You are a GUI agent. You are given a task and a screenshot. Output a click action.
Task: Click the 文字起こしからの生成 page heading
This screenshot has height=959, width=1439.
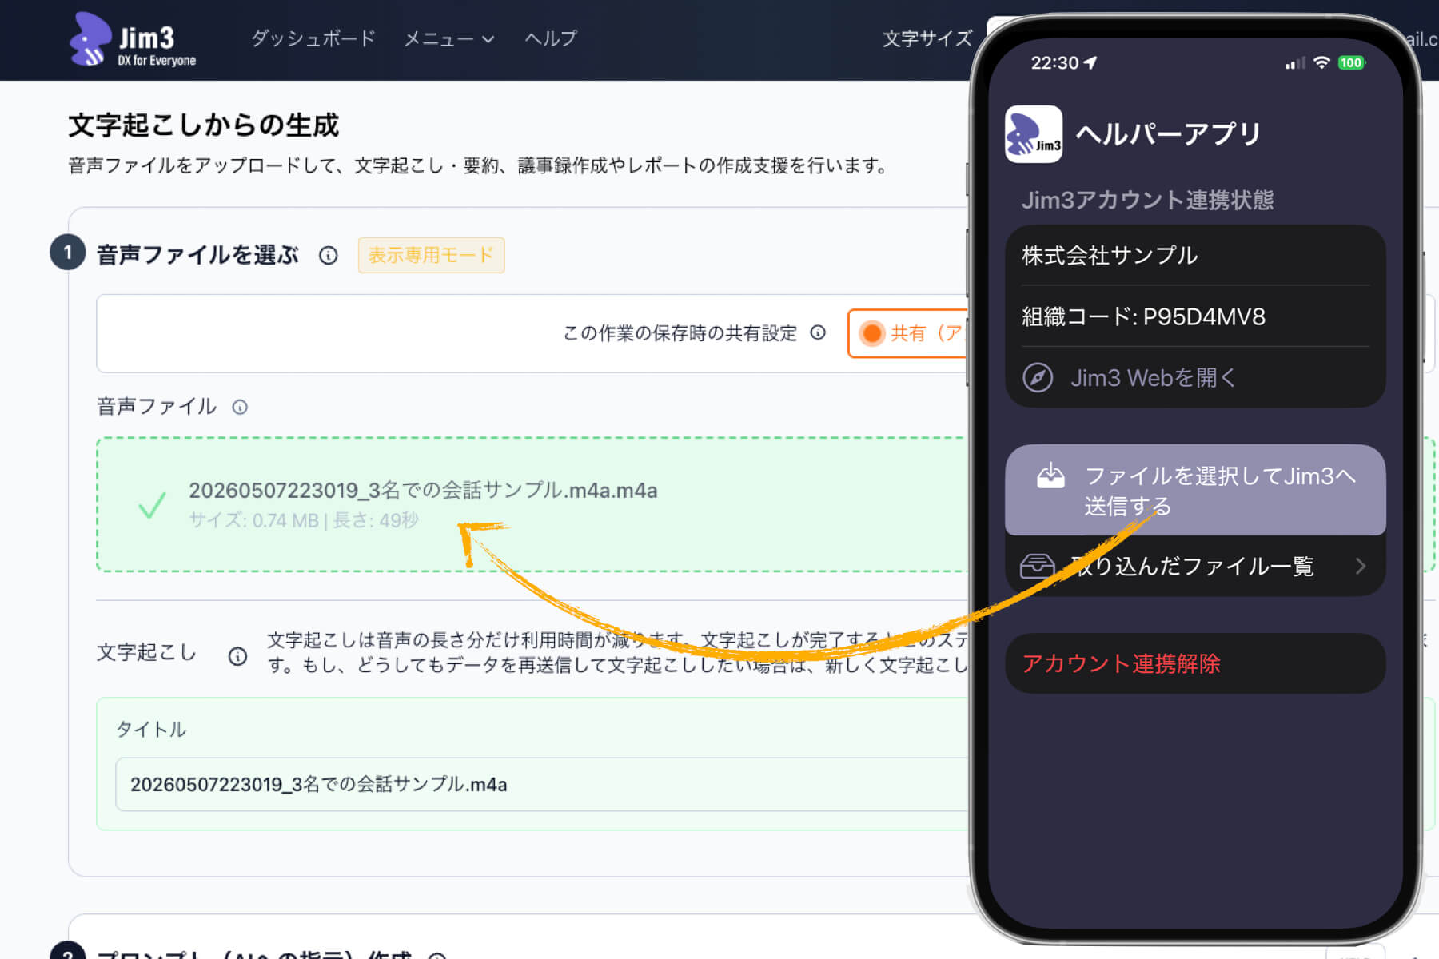204,125
